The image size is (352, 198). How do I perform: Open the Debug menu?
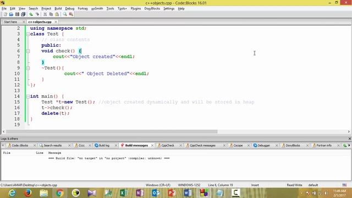click(70, 9)
